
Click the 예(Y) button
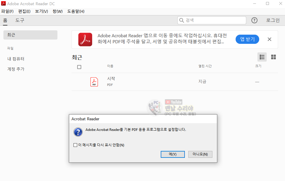point(173,154)
